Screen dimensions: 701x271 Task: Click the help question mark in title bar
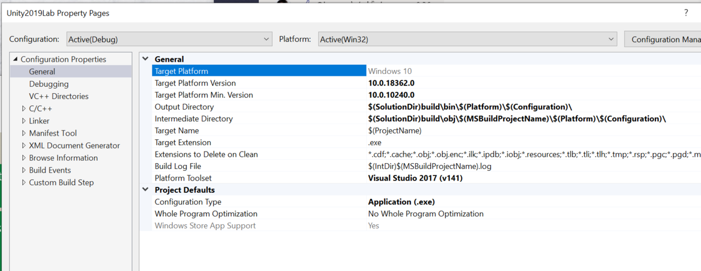tap(686, 12)
